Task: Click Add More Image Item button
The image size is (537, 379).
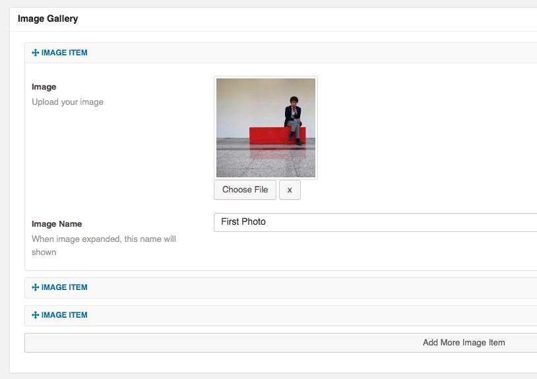Action: (x=463, y=343)
